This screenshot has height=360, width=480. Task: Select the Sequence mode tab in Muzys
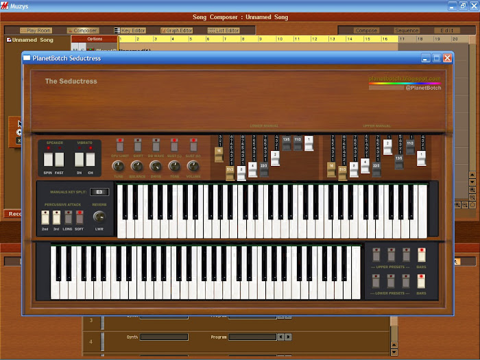pos(407,30)
